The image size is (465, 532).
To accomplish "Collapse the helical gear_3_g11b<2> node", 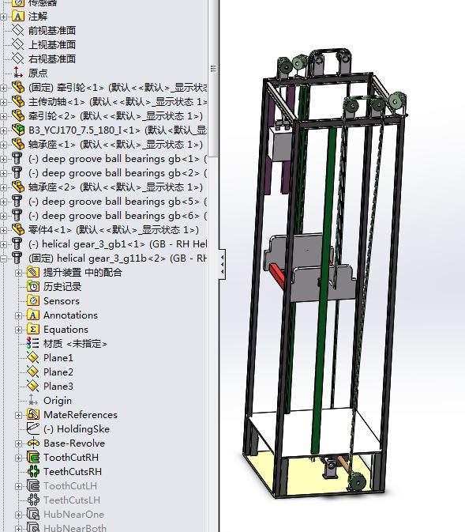I will 3,258.
